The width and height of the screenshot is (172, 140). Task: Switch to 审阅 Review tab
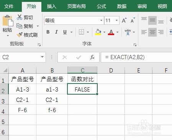click(142, 6)
